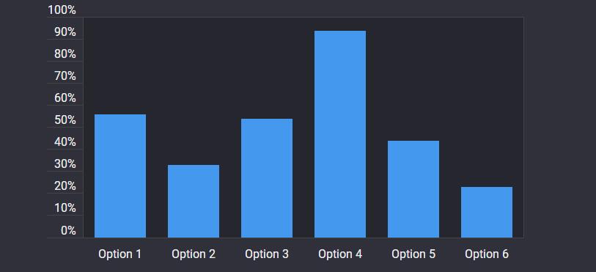This screenshot has height=272, width=596.
Task: Click the Option 1 bar
Action: [120, 176]
